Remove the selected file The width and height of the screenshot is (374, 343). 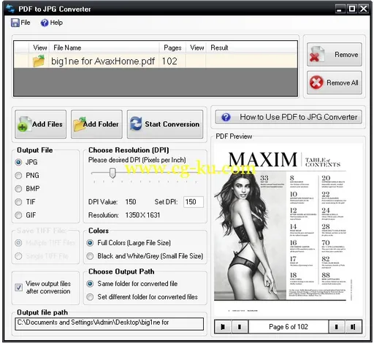(x=334, y=55)
